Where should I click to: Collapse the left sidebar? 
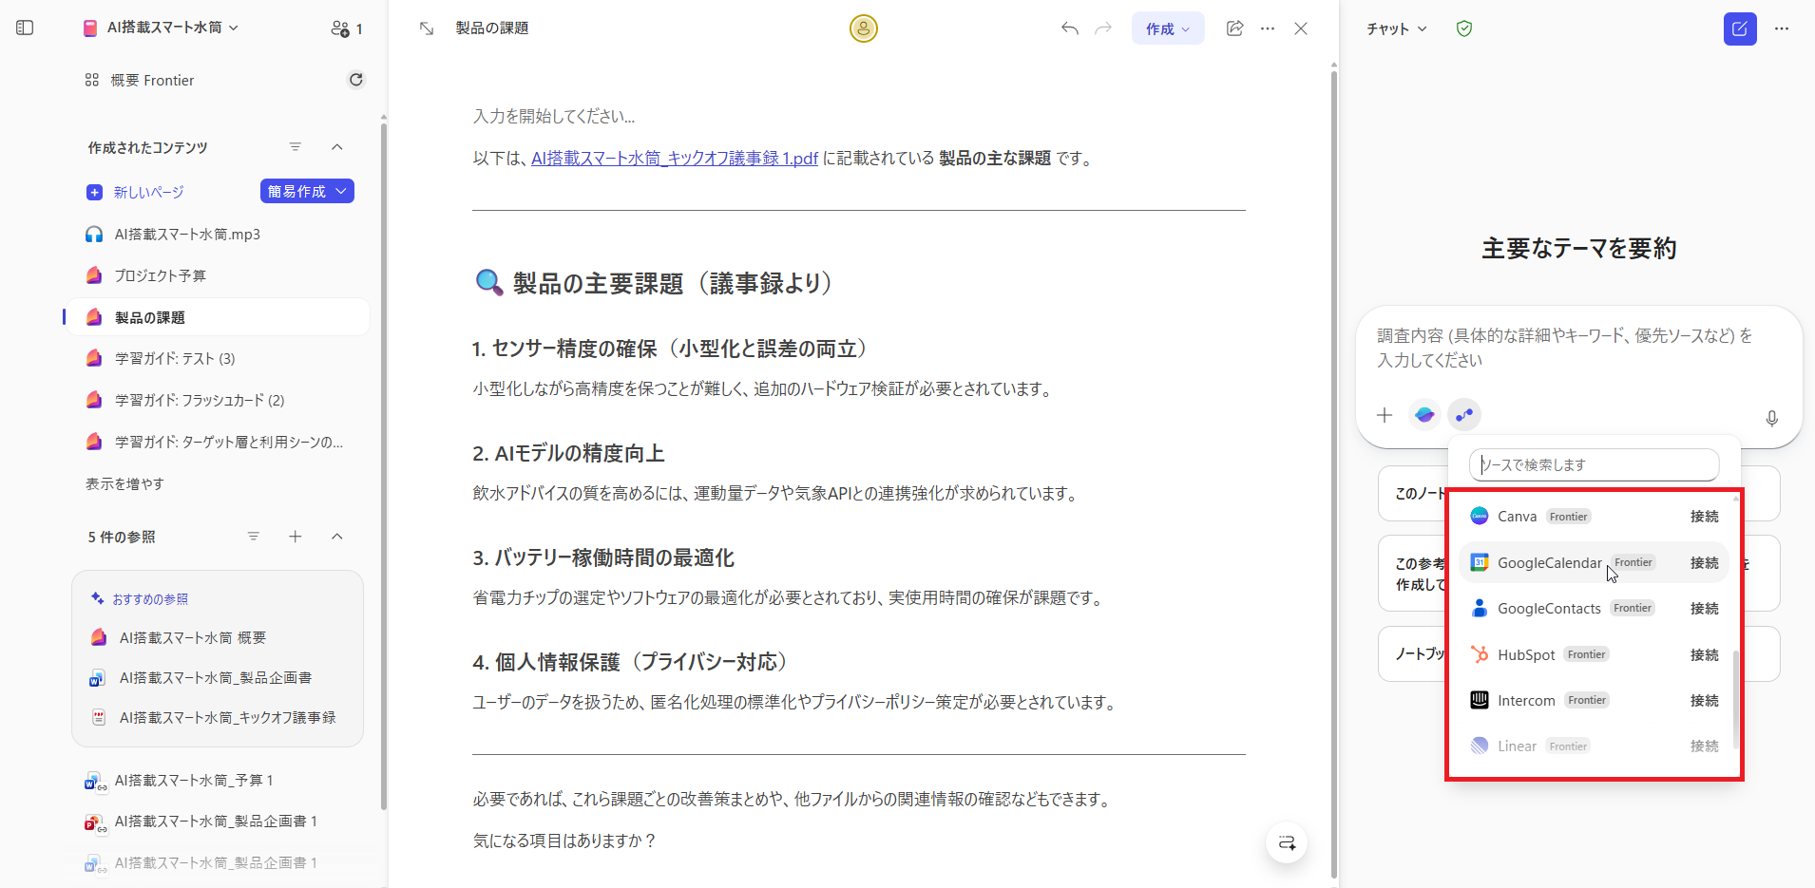(x=25, y=28)
